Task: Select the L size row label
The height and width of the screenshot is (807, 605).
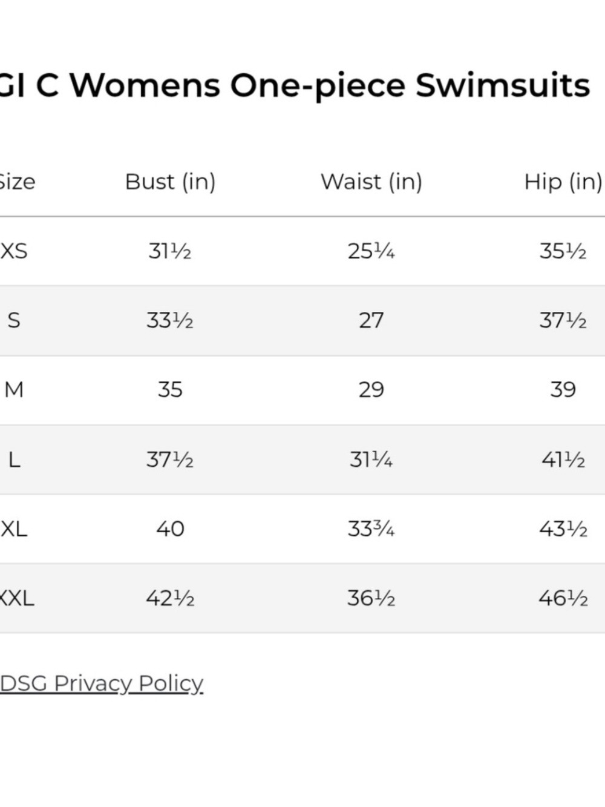Action: [x=14, y=459]
